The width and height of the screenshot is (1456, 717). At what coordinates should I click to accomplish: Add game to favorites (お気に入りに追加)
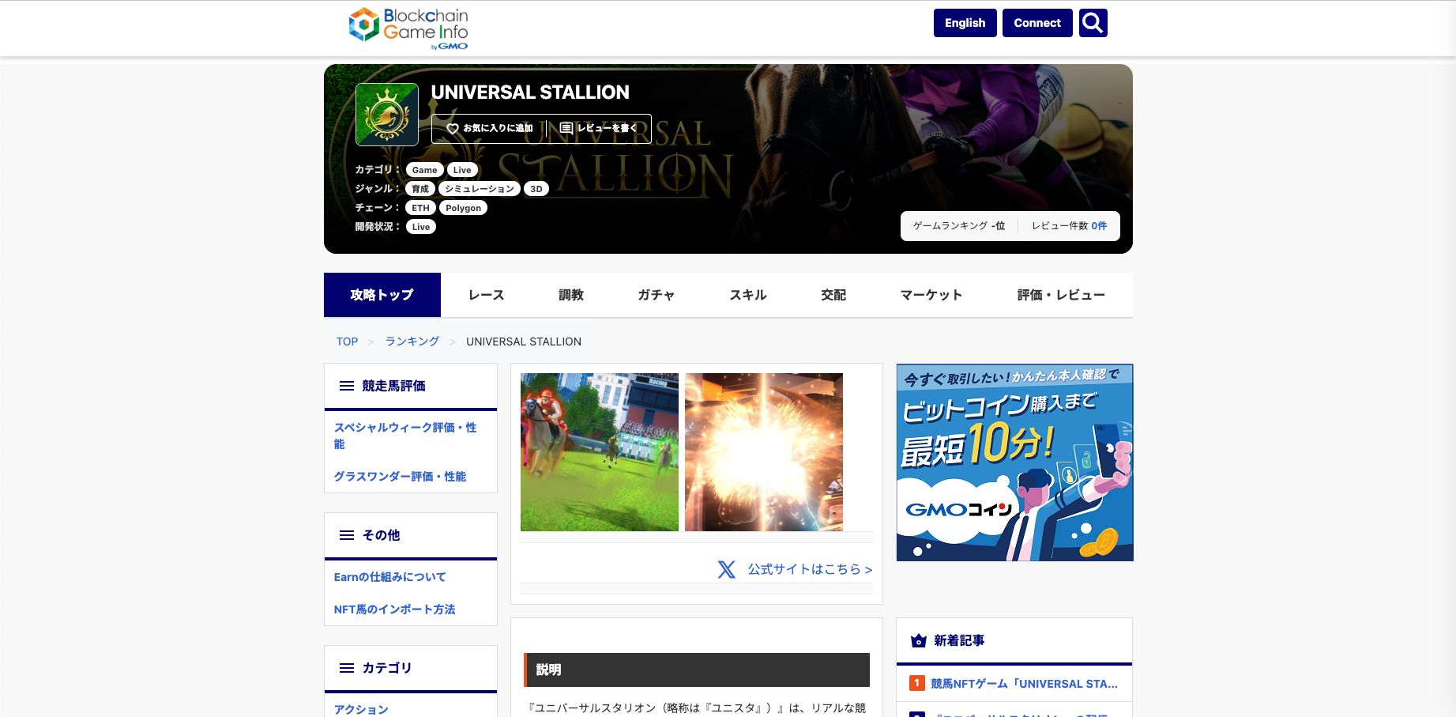click(490, 128)
